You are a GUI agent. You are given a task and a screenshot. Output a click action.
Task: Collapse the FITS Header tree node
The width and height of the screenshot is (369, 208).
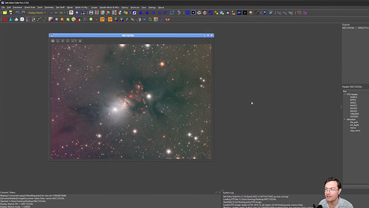click(x=345, y=94)
